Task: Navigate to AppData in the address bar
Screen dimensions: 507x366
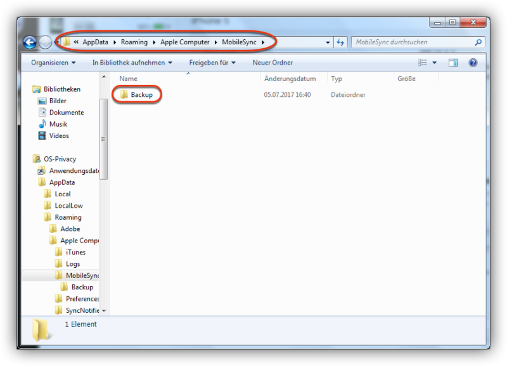Action: [x=96, y=42]
